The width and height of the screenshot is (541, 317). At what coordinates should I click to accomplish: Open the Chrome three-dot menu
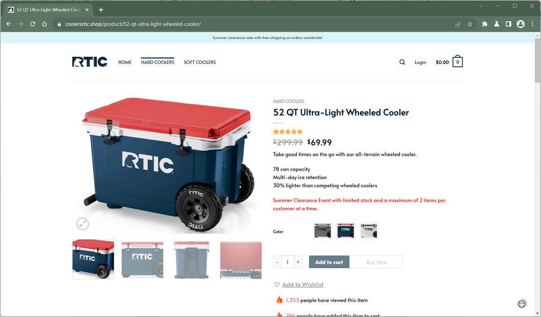click(x=533, y=24)
